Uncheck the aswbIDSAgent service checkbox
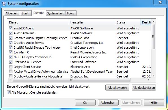 (x=10, y=28)
